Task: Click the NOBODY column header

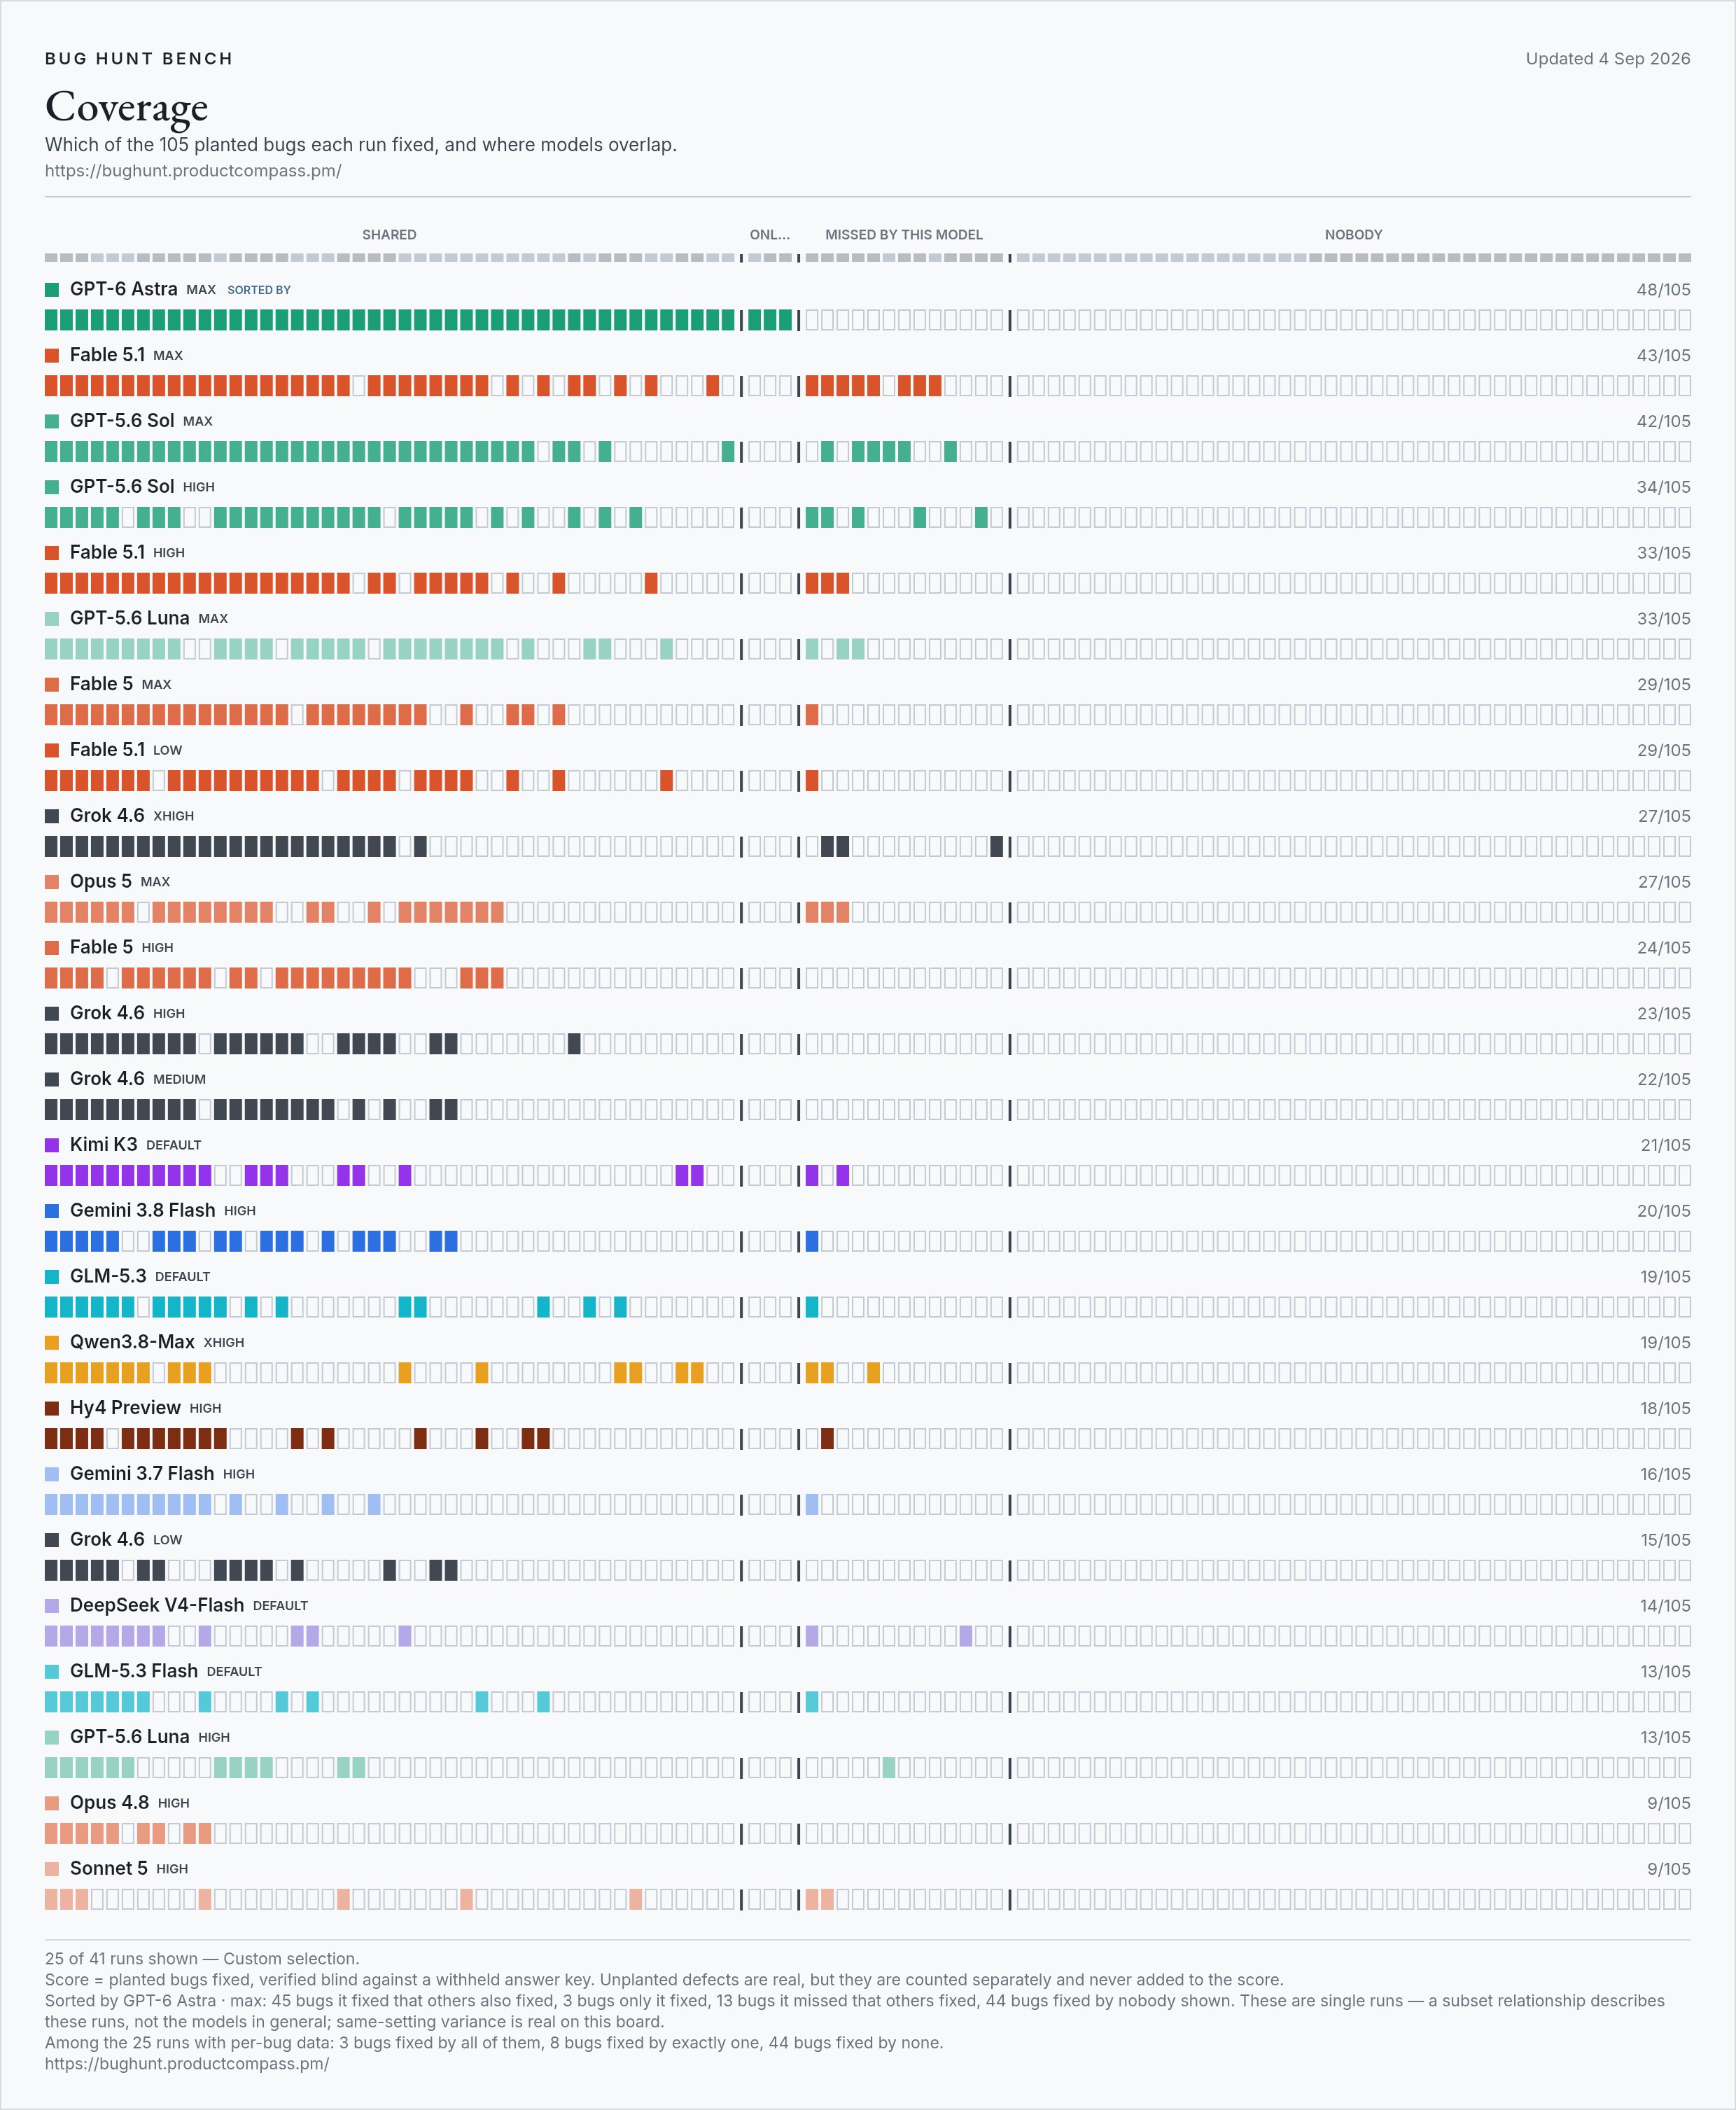Action: pyautogui.click(x=1353, y=235)
